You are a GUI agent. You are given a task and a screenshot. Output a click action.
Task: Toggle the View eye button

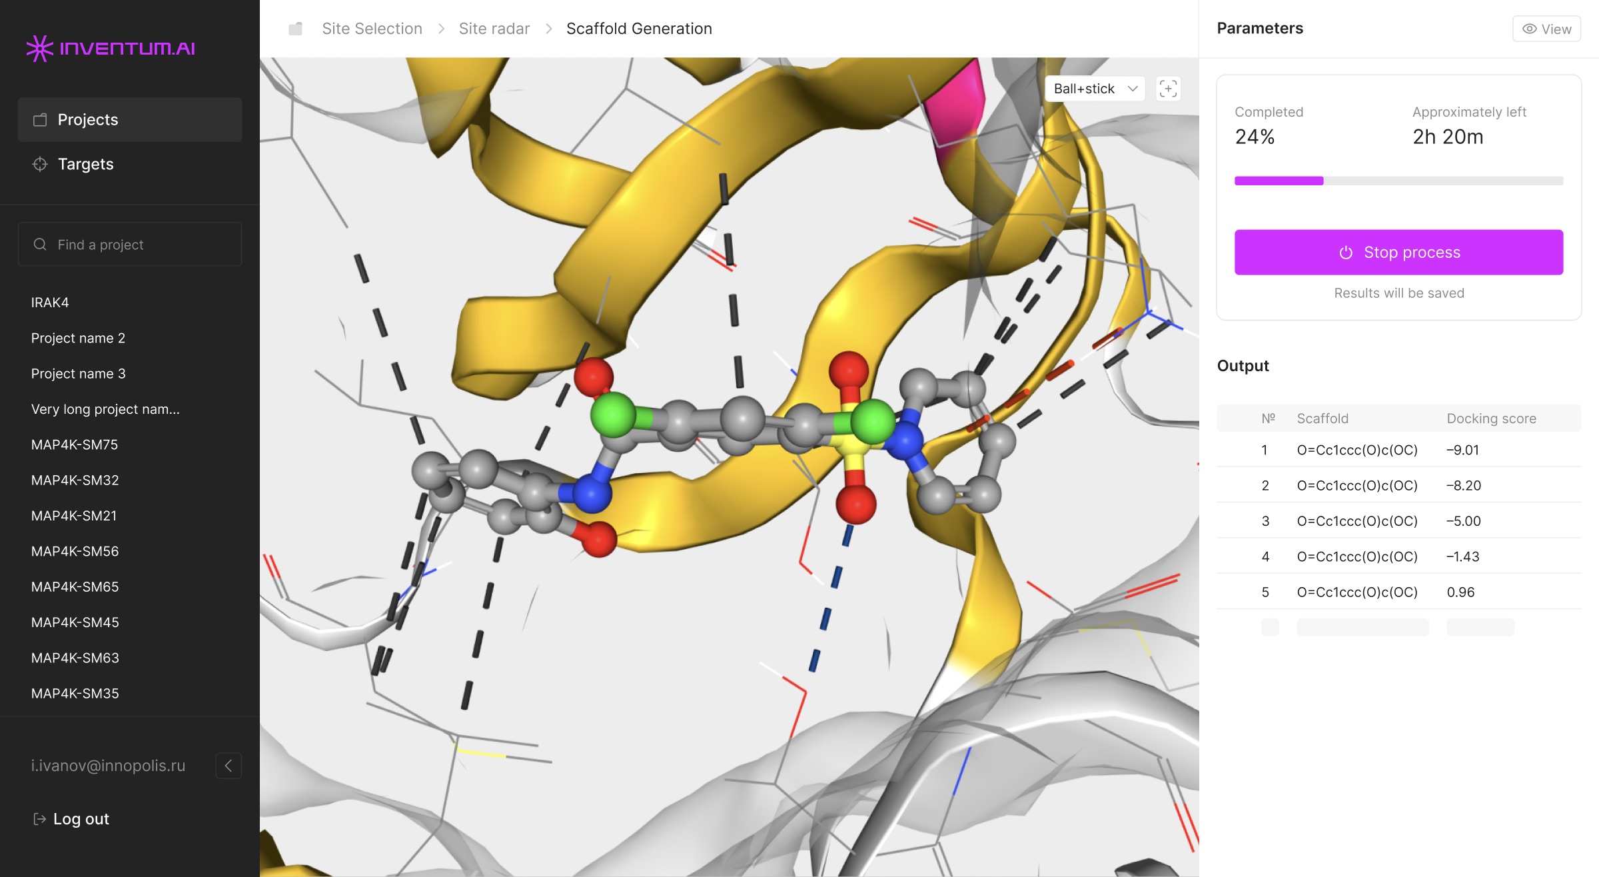(x=1546, y=29)
